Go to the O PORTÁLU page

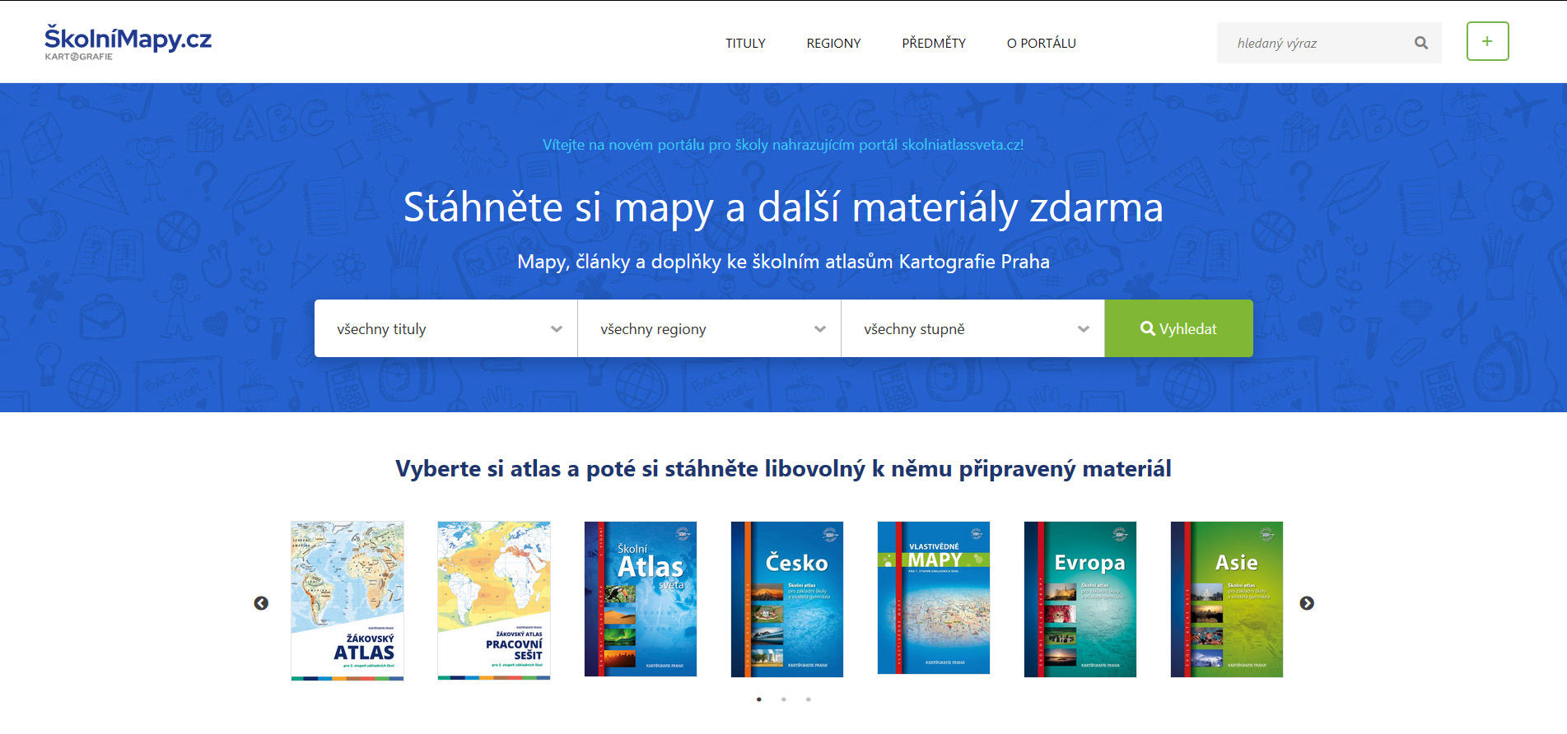1041,43
